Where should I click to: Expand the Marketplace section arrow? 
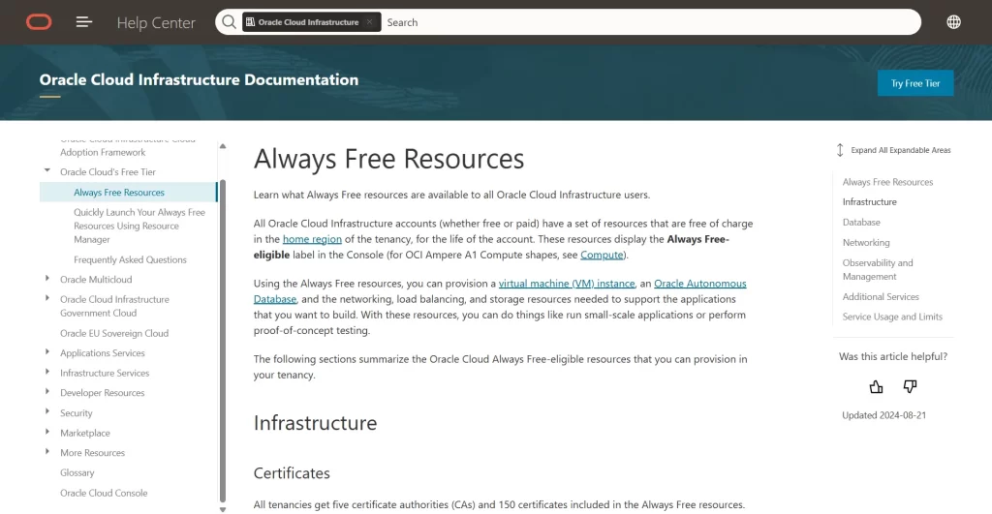(47, 432)
